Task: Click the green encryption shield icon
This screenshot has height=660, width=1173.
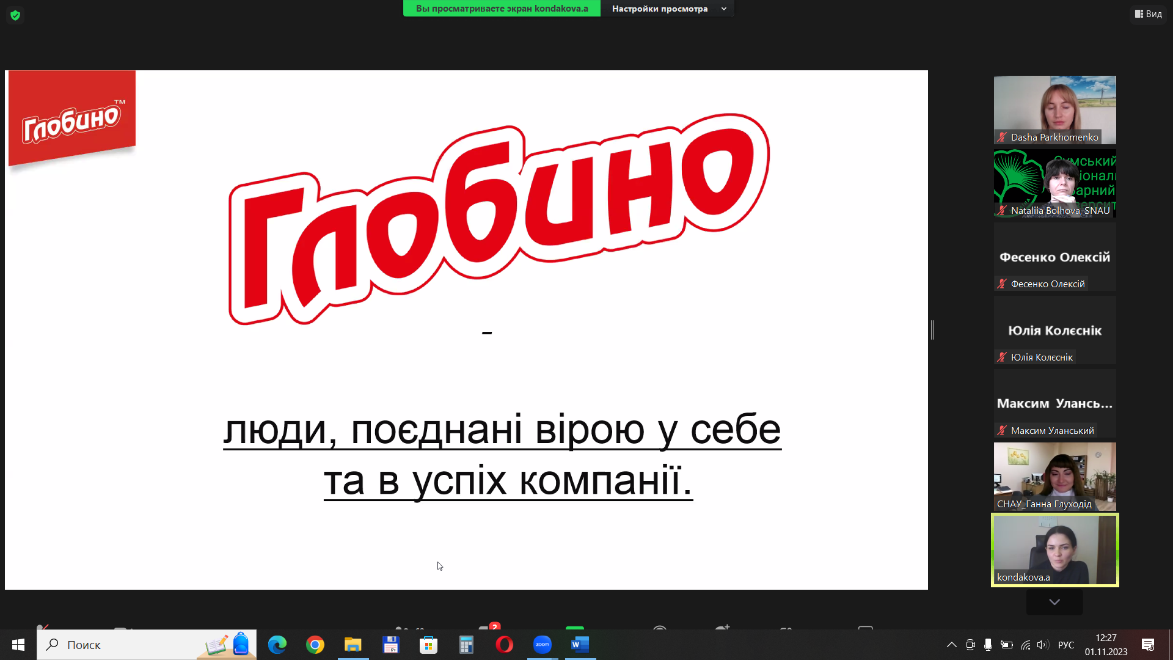Action: 15,15
